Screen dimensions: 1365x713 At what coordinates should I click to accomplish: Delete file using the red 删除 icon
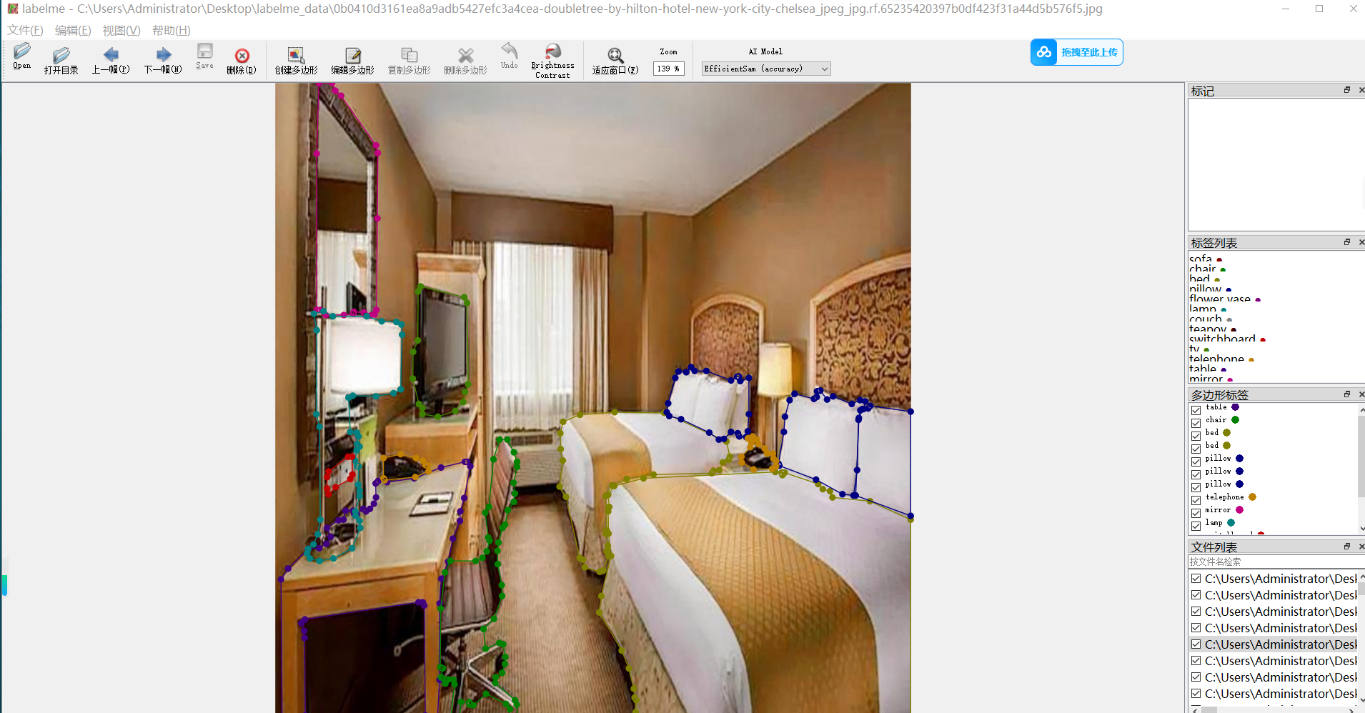242,59
